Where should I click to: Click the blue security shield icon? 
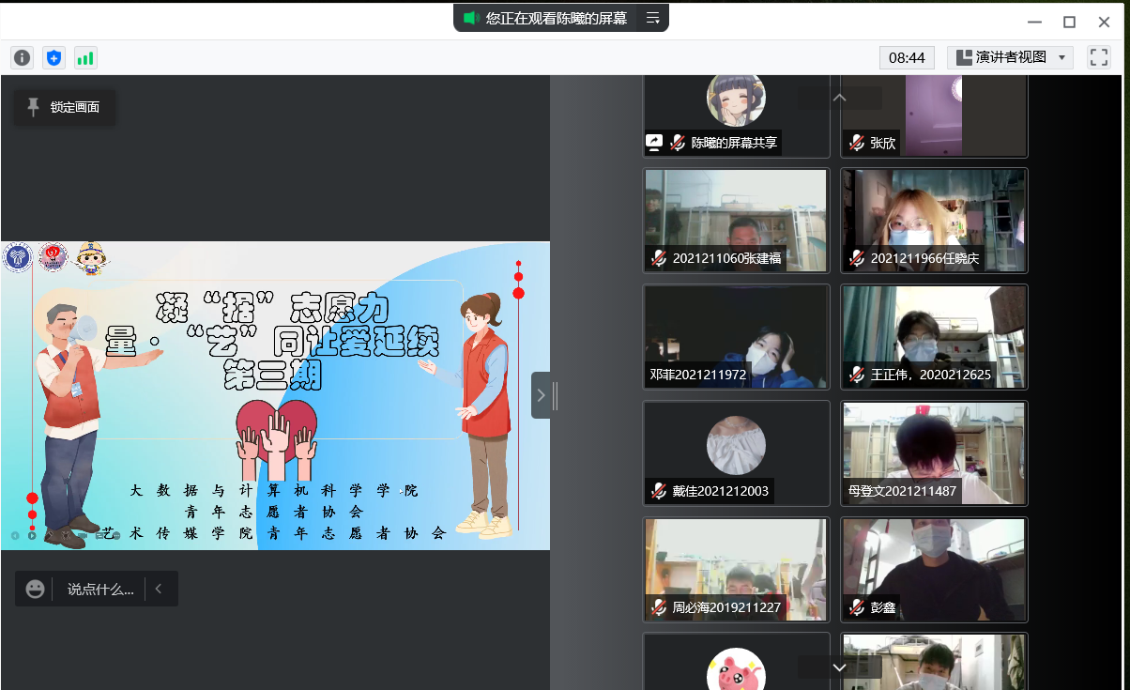point(54,58)
